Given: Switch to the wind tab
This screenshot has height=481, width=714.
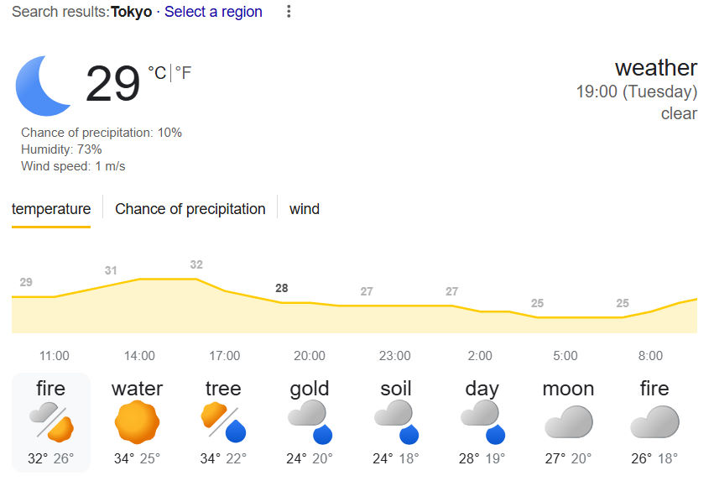Looking at the screenshot, I should [304, 209].
